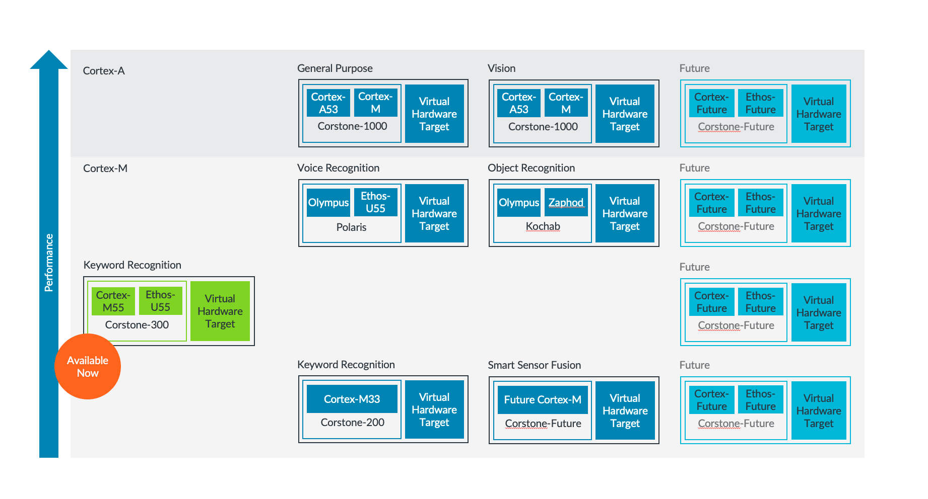
Task: Select Ethos-Future box in the Cortex-A band
Action: coord(760,103)
